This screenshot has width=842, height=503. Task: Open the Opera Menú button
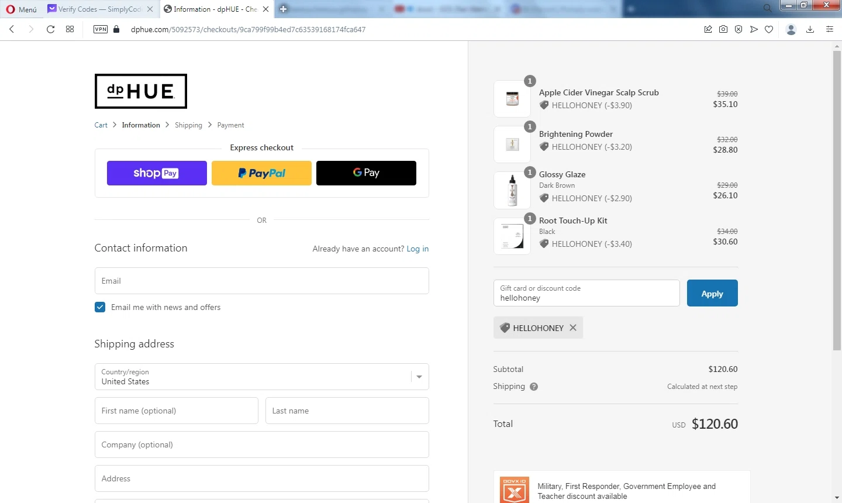(21, 9)
